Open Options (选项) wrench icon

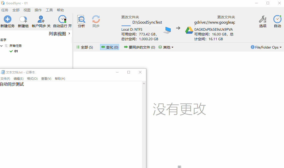[x=263, y=19]
